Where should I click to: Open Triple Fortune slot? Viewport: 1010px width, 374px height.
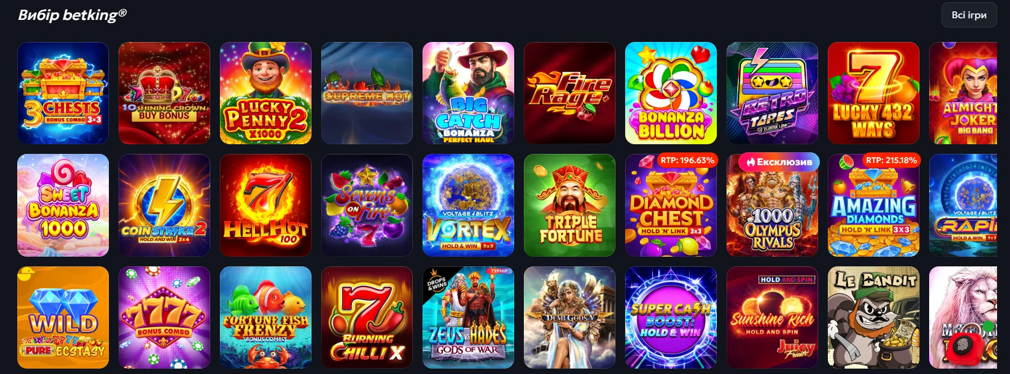click(x=570, y=205)
